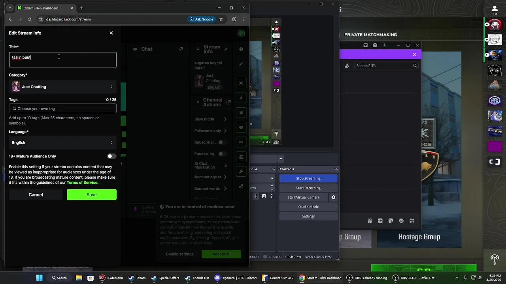Open the English language dropdown
Image resolution: width=506 pixels, height=284 pixels.
pyautogui.click(x=62, y=142)
